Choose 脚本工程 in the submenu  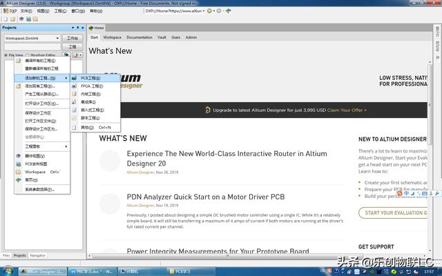click(x=95, y=118)
